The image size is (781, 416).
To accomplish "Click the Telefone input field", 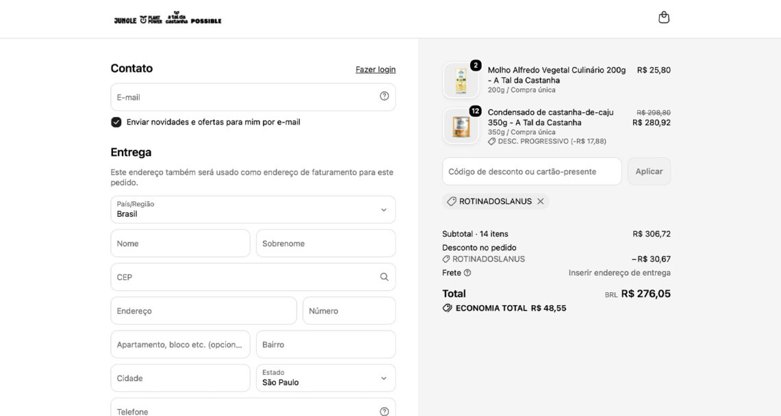I will pyautogui.click(x=253, y=407).
